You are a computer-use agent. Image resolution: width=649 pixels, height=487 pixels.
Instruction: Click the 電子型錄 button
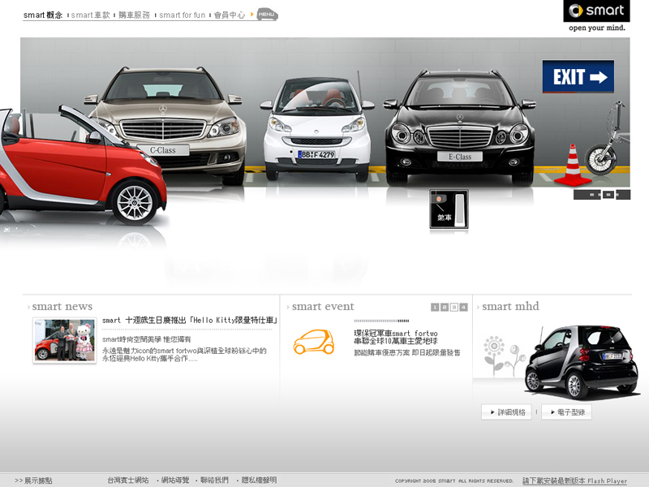(566, 412)
